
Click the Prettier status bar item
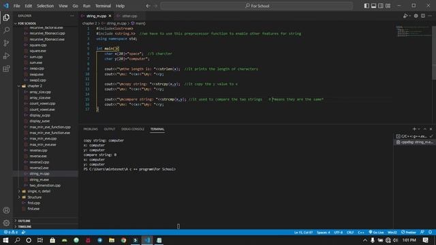[x=409, y=232]
